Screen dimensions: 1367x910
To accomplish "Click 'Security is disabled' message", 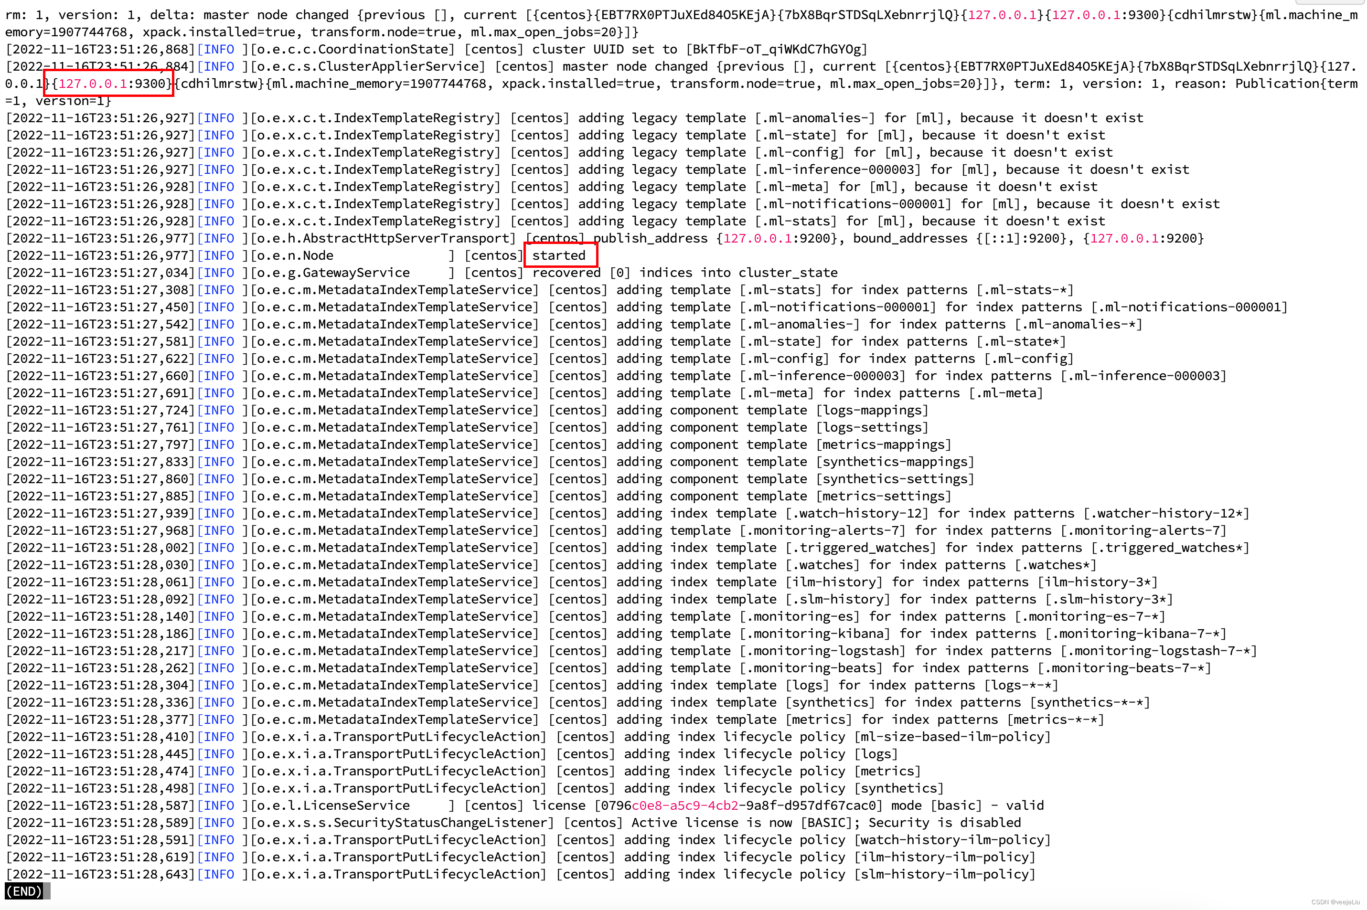I will (945, 823).
